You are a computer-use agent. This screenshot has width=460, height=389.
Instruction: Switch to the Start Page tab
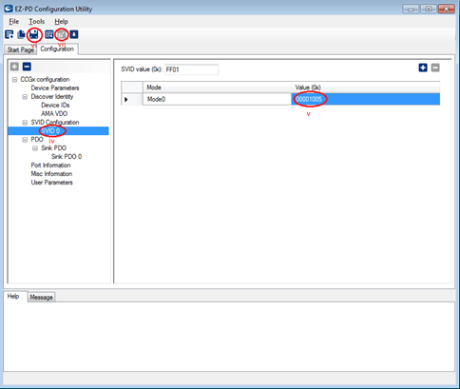tap(20, 49)
